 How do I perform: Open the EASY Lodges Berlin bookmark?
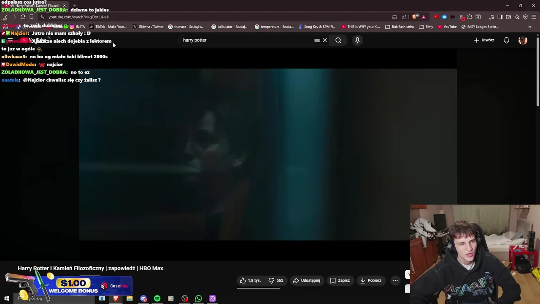coord(480,27)
